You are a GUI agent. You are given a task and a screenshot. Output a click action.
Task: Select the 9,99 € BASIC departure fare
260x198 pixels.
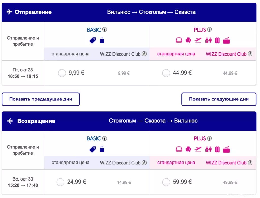tap(62, 73)
